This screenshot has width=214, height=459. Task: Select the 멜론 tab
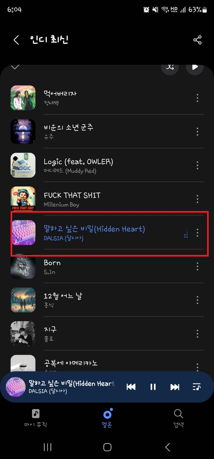[x=107, y=418]
